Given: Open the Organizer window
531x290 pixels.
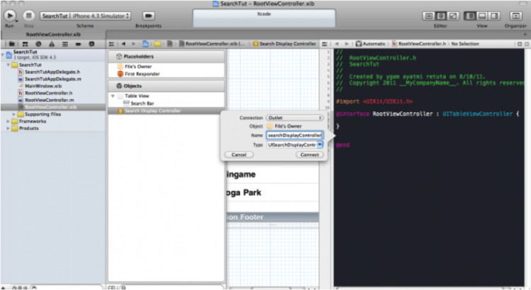Looking at the screenshot, I should (516, 16).
